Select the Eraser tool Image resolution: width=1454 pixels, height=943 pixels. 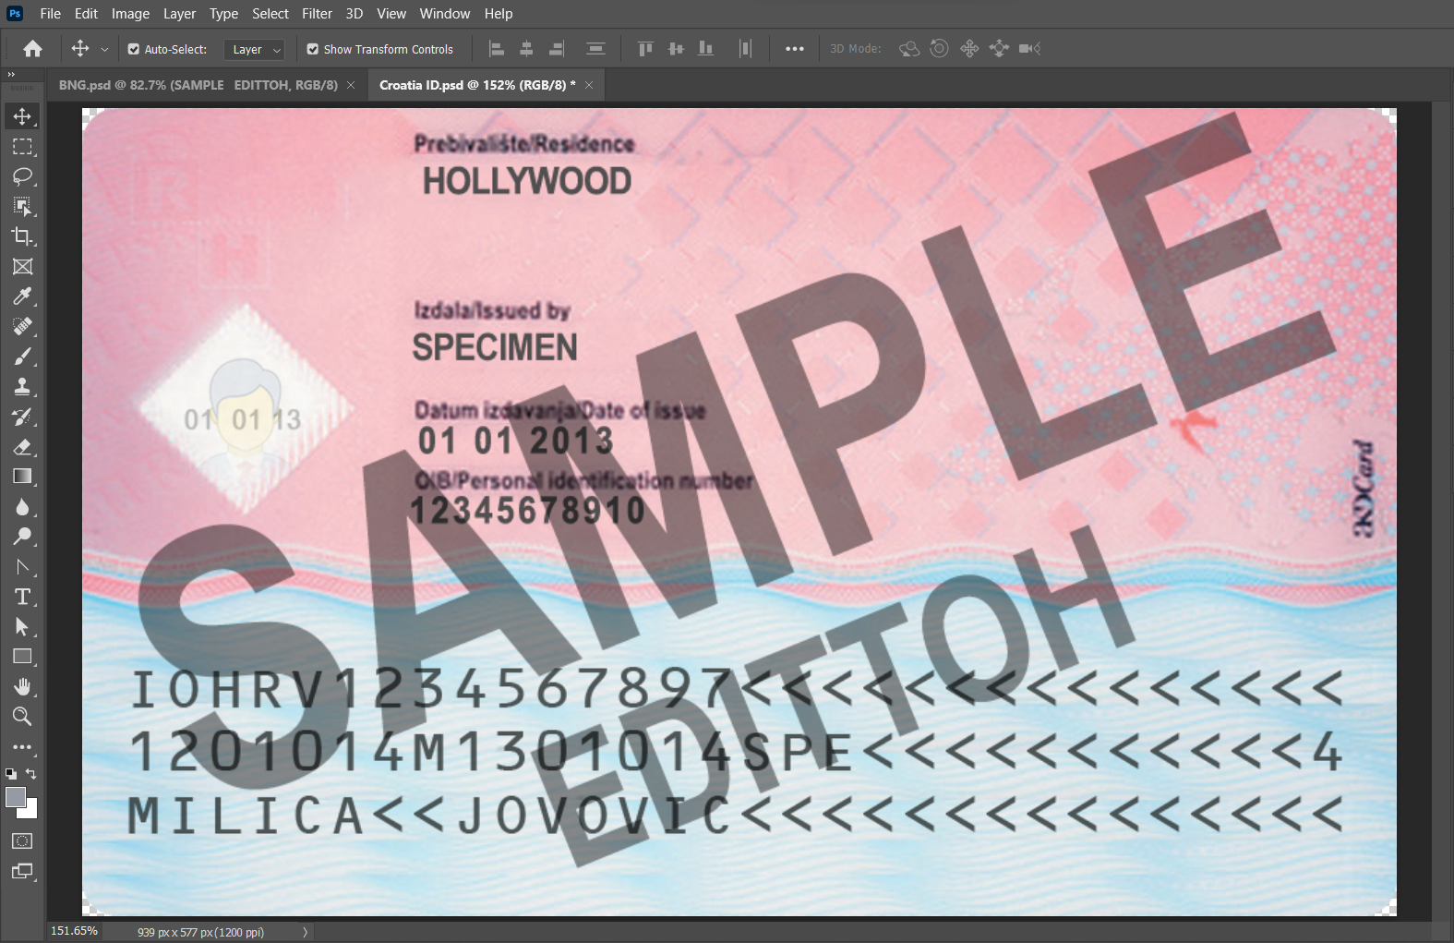pyautogui.click(x=22, y=447)
